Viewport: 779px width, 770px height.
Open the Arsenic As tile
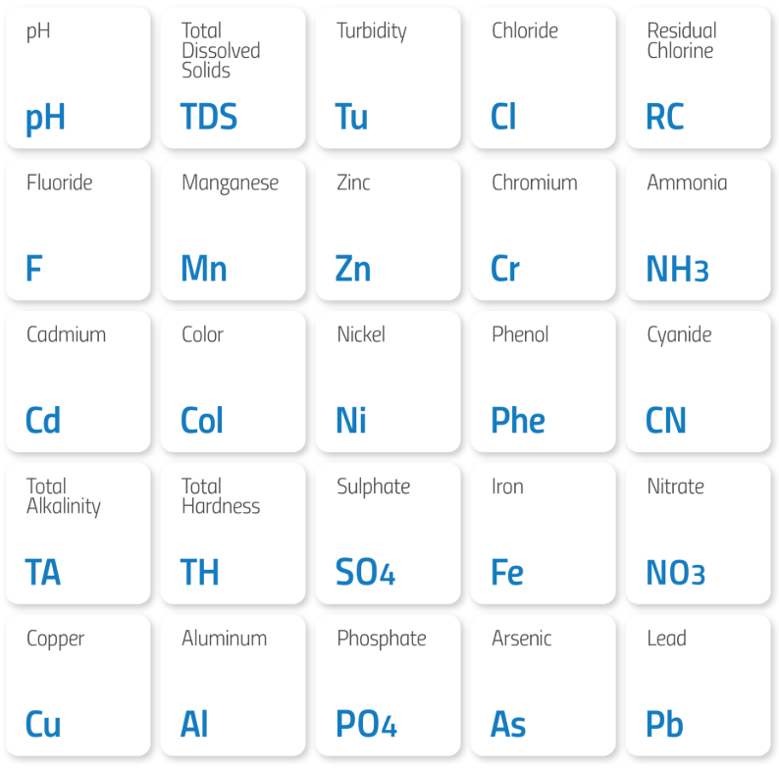[x=544, y=686]
